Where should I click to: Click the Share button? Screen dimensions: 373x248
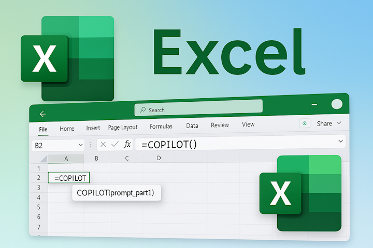pyautogui.click(x=324, y=123)
